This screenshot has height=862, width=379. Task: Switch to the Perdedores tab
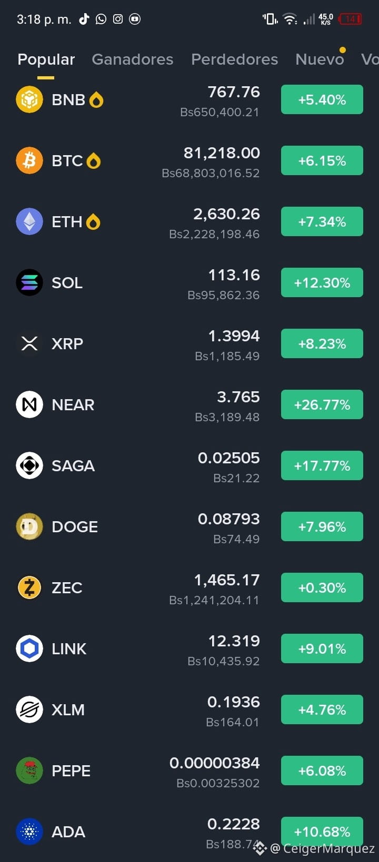click(235, 59)
